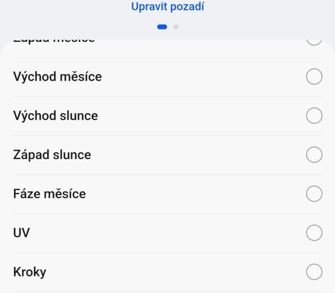The height and width of the screenshot is (293, 335).
Task: Tap the Fáze měsíce text
Action: coord(49,194)
